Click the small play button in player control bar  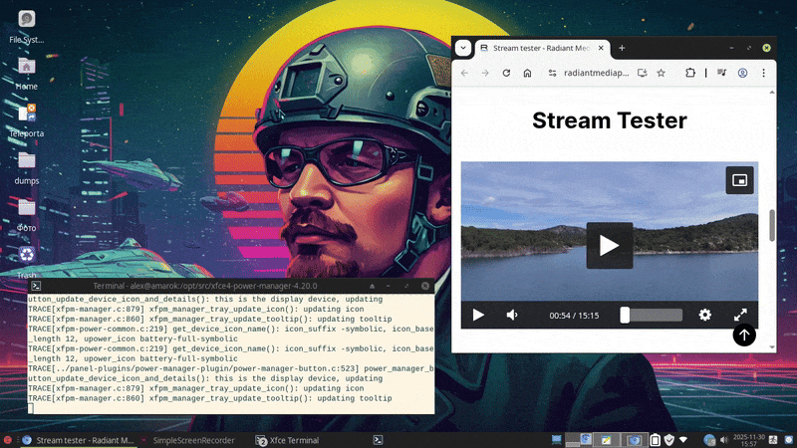click(x=478, y=315)
